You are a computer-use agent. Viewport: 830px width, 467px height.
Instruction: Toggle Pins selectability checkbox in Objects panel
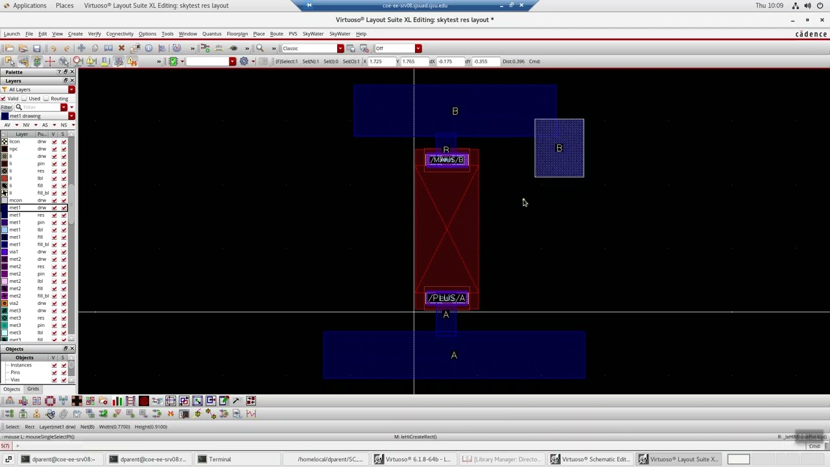(64, 372)
